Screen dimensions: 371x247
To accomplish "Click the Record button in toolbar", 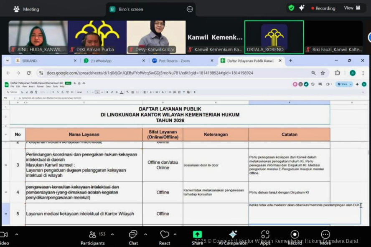I will click(295, 234).
